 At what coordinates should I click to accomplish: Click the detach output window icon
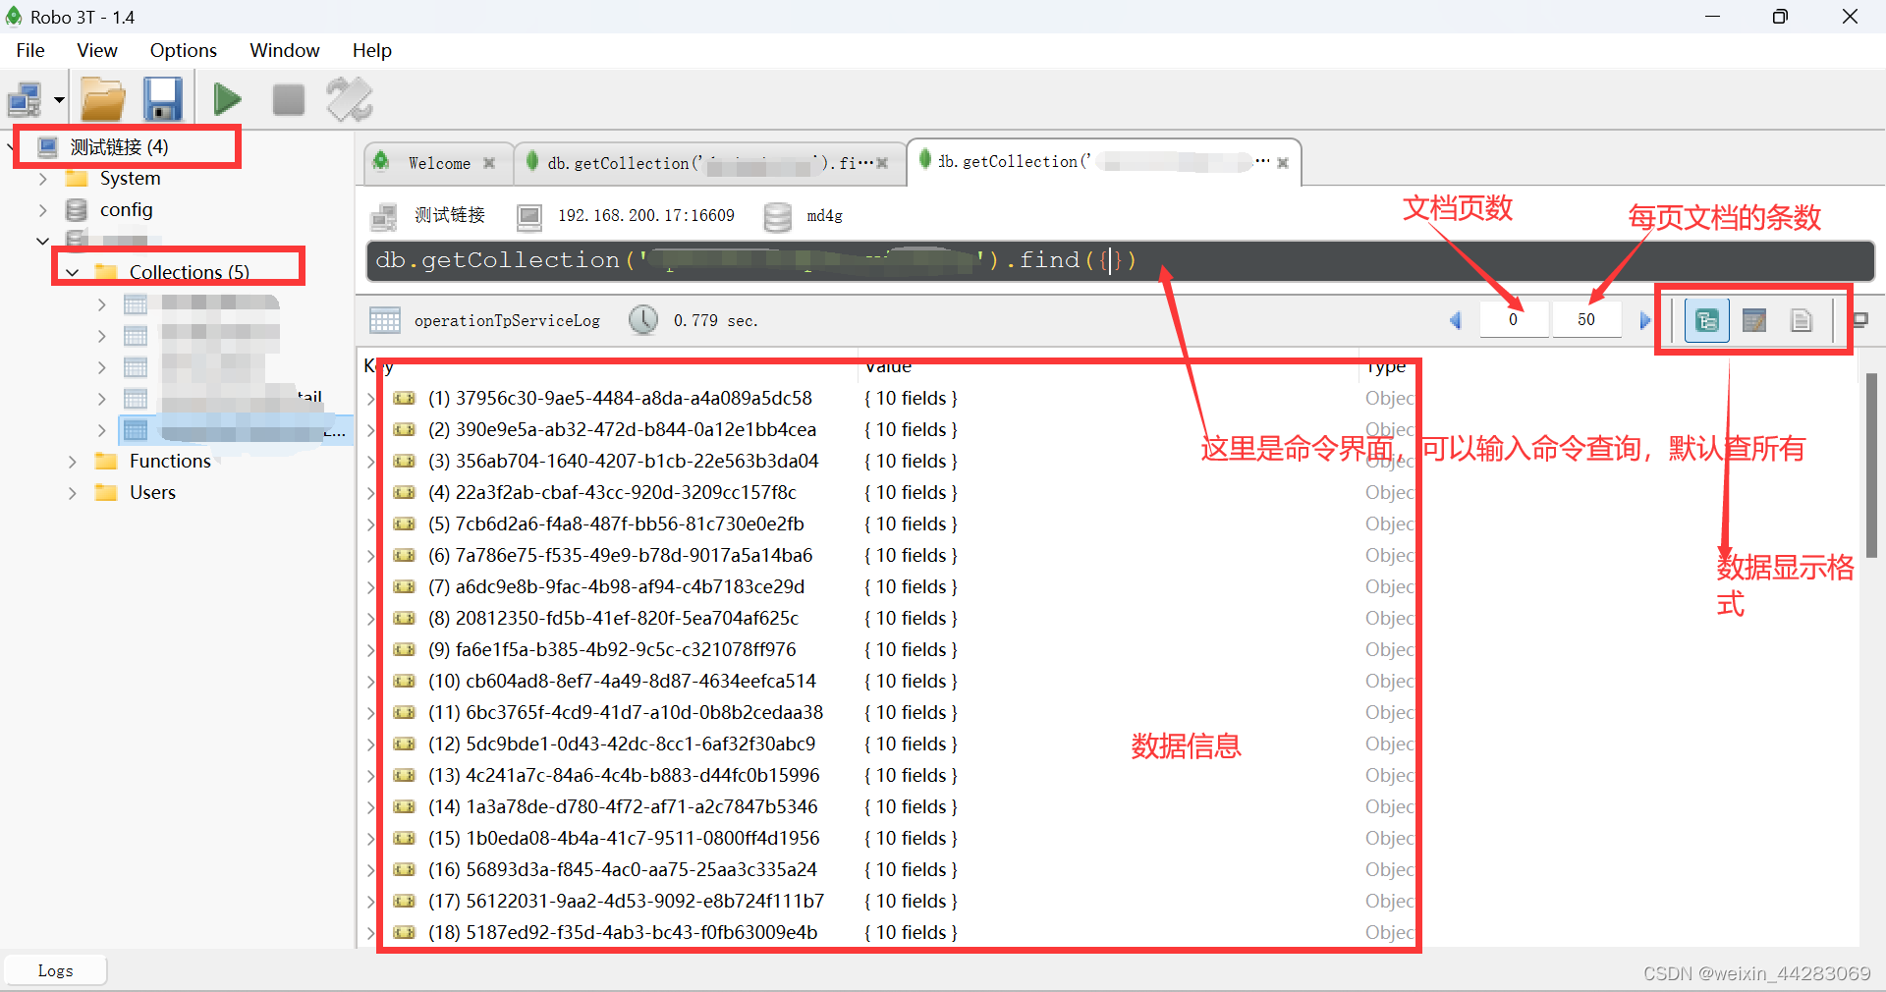[1860, 320]
